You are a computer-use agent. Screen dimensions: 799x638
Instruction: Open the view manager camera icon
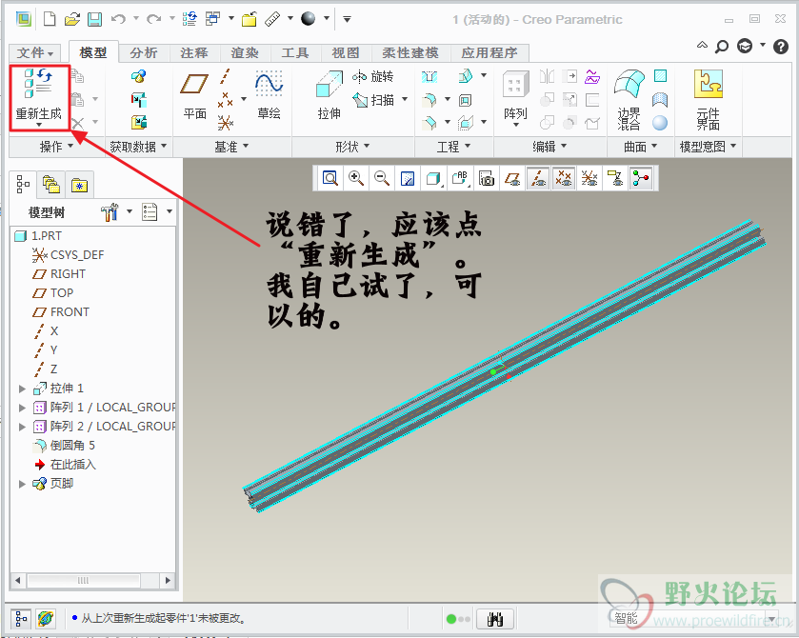[x=487, y=178]
